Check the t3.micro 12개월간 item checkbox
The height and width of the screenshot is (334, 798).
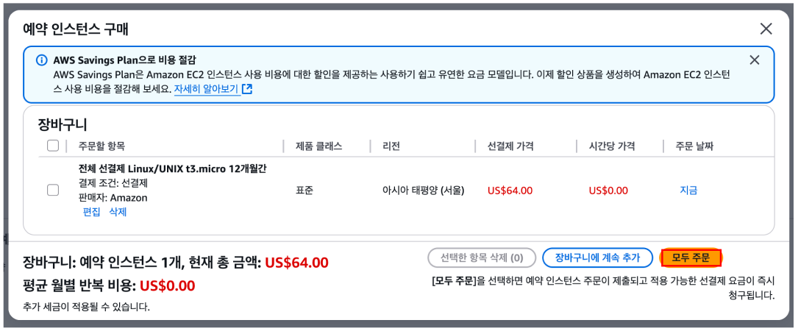tap(53, 191)
